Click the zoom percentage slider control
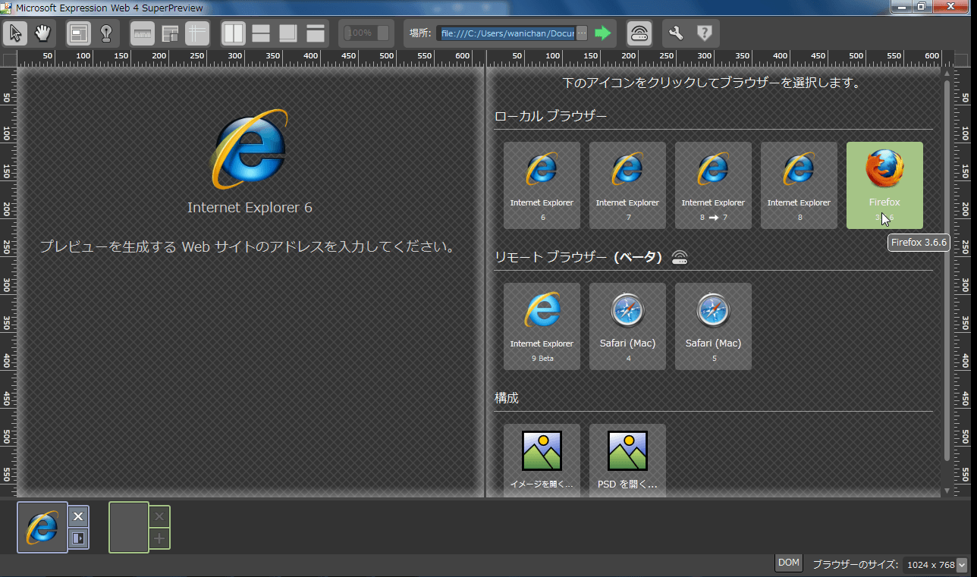The image size is (977, 577). 367,33
